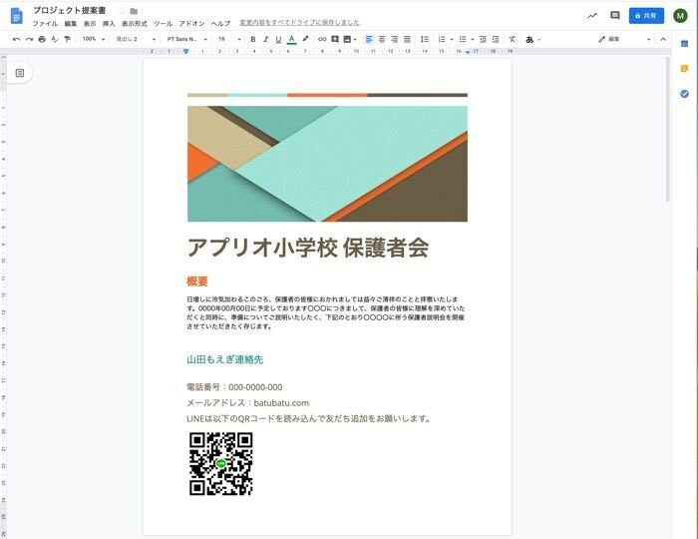Open the 編集 mode dropdown
The image size is (698, 539).
624,39
